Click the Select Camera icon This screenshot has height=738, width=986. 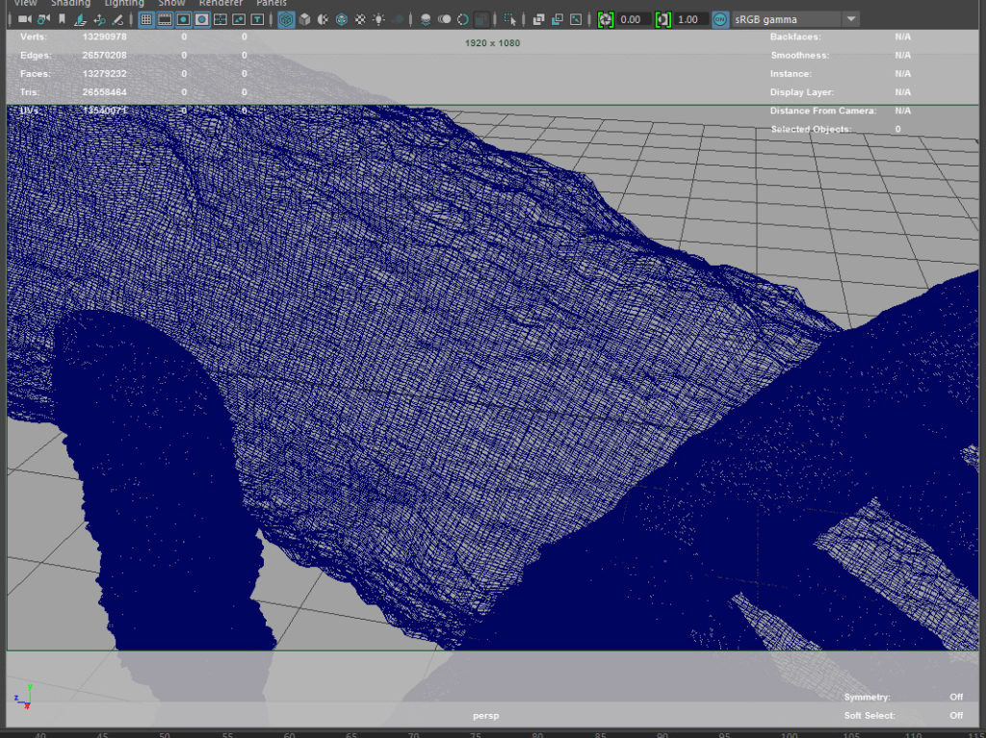(24, 19)
